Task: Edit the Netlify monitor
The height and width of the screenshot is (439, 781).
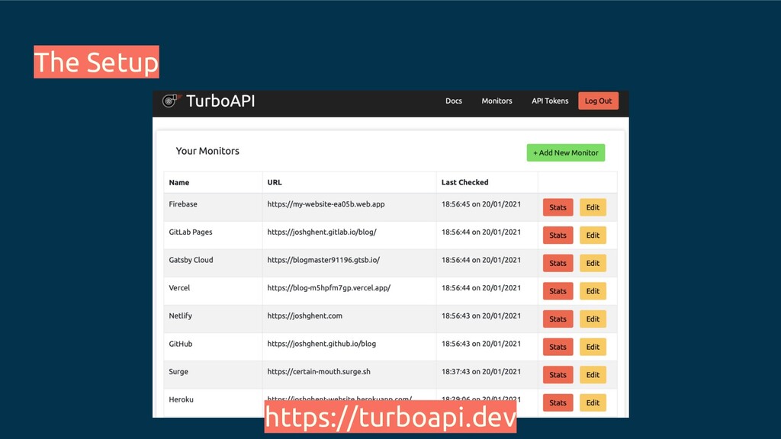Action: coord(593,319)
